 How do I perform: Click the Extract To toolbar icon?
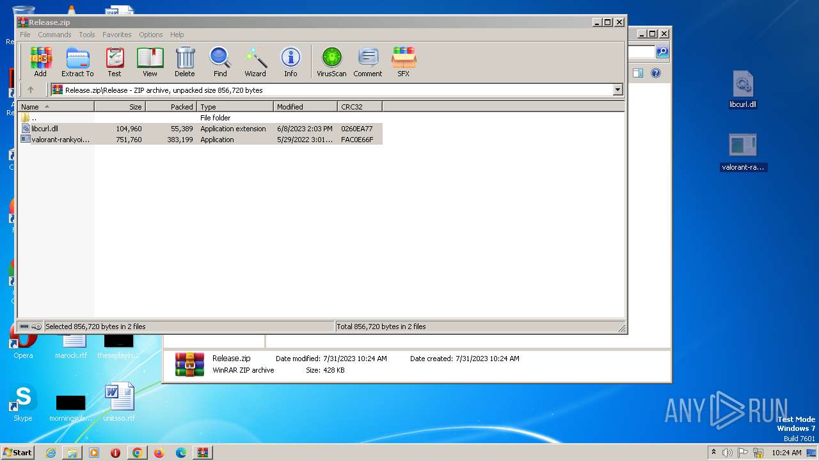77,62
